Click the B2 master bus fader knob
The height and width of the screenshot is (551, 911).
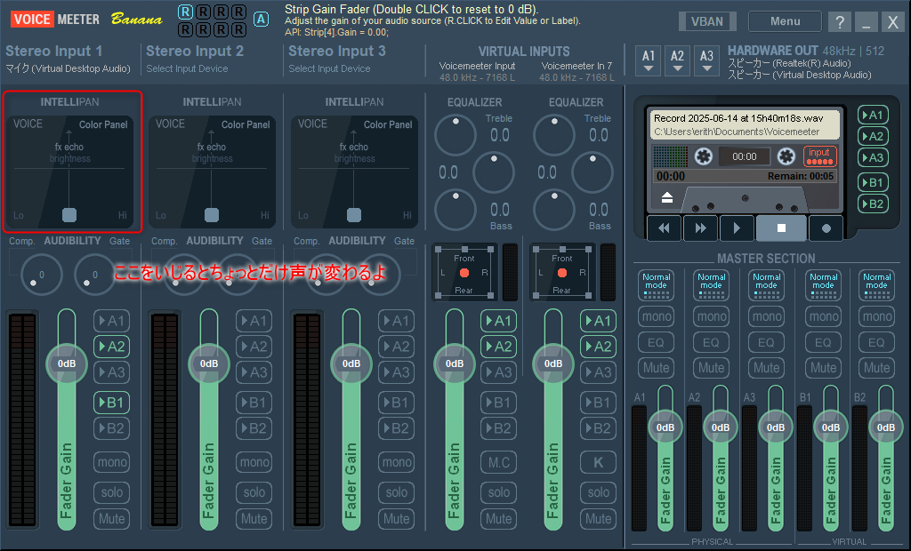tap(885, 427)
